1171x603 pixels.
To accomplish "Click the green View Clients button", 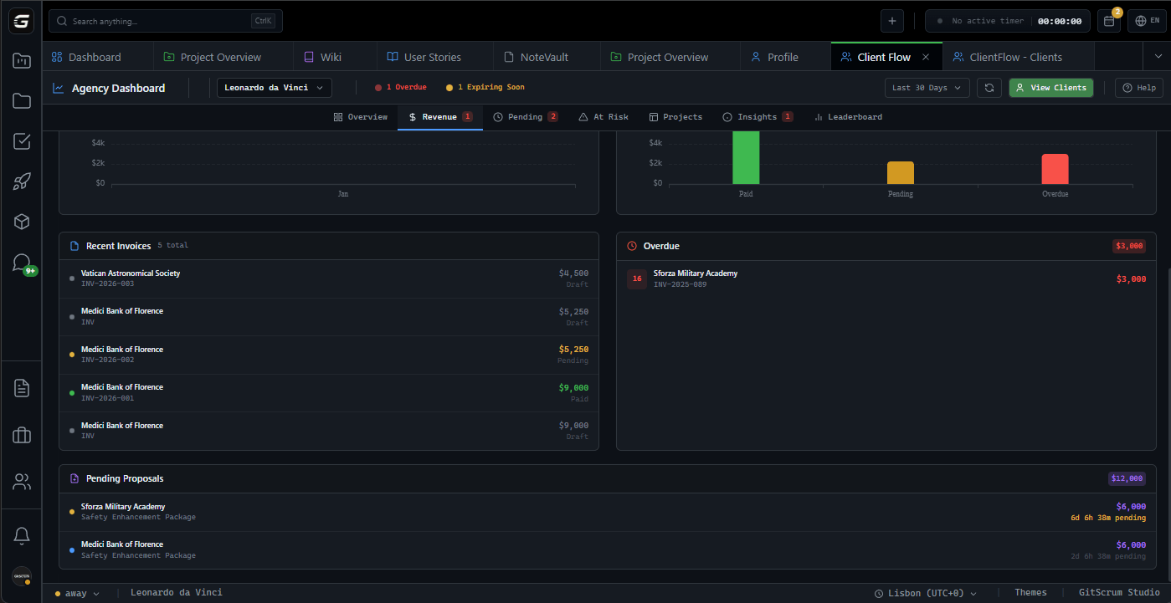I will click(x=1050, y=87).
